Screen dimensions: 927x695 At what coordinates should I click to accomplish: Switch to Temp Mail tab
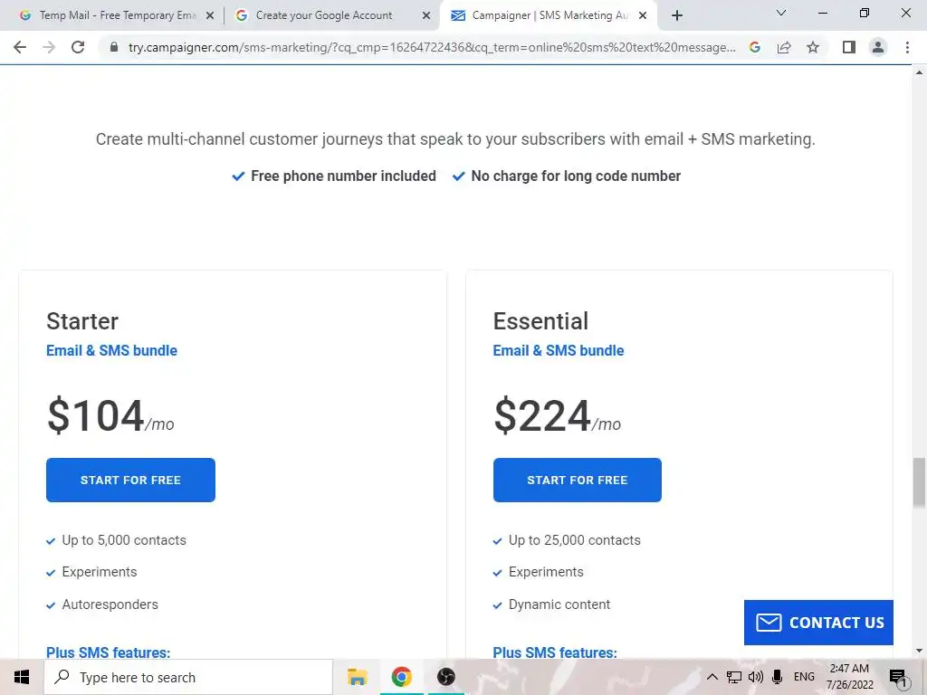click(109, 15)
